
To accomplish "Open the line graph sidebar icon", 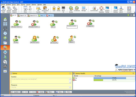I will tap(5, 71).
